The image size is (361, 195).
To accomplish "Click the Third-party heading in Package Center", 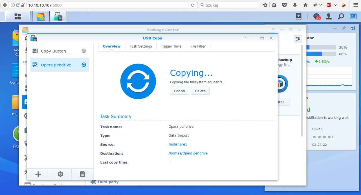I will click(108, 182).
